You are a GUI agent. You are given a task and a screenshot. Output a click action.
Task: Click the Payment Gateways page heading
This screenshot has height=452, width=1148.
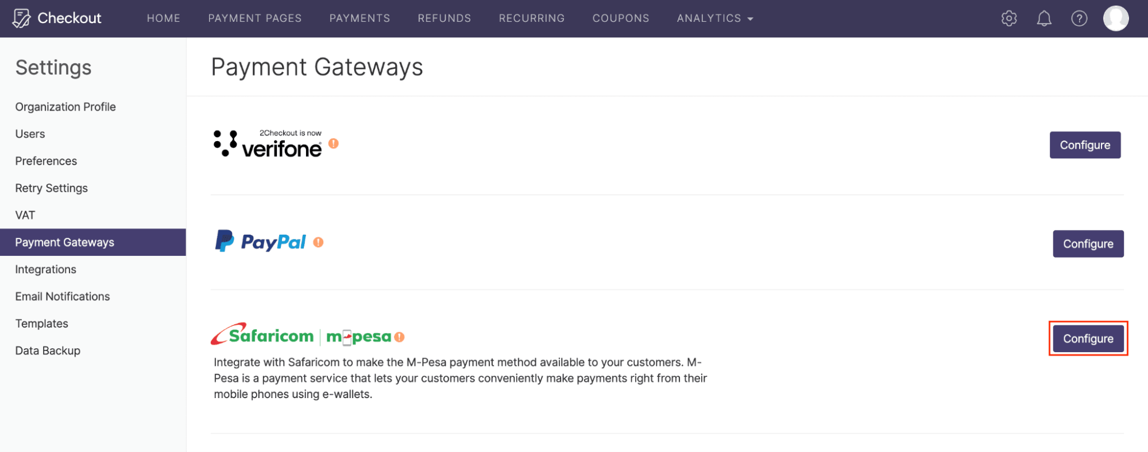coord(317,68)
